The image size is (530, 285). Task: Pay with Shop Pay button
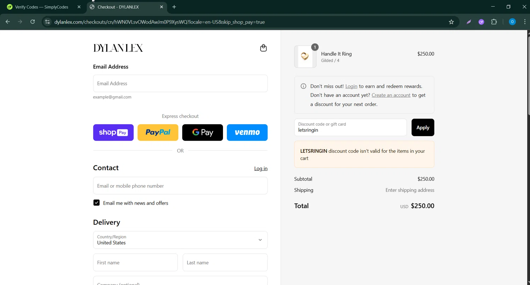[x=113, y=133]
